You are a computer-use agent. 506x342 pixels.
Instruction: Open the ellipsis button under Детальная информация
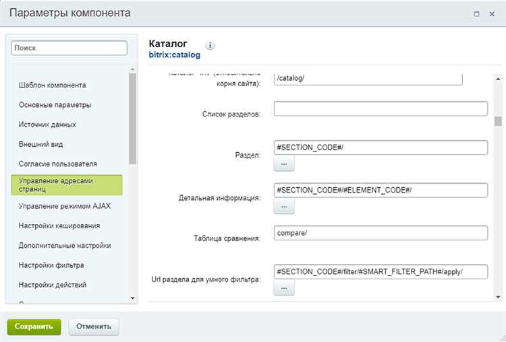click(x=284, y=207)
